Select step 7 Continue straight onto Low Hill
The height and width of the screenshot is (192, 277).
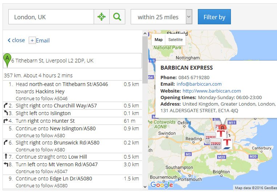point(73,157)
